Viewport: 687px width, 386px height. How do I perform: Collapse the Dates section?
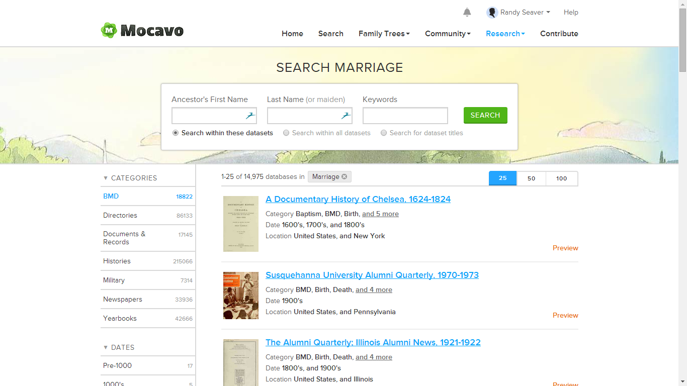pos(119,347)
